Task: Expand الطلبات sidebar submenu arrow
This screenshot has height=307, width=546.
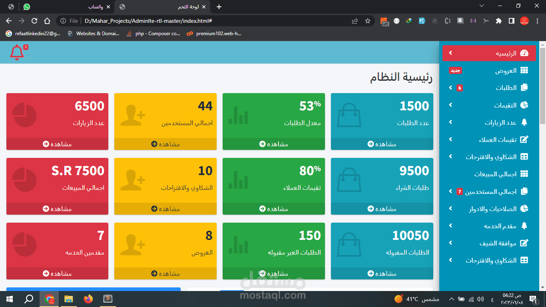Action: tap(450, 88)
